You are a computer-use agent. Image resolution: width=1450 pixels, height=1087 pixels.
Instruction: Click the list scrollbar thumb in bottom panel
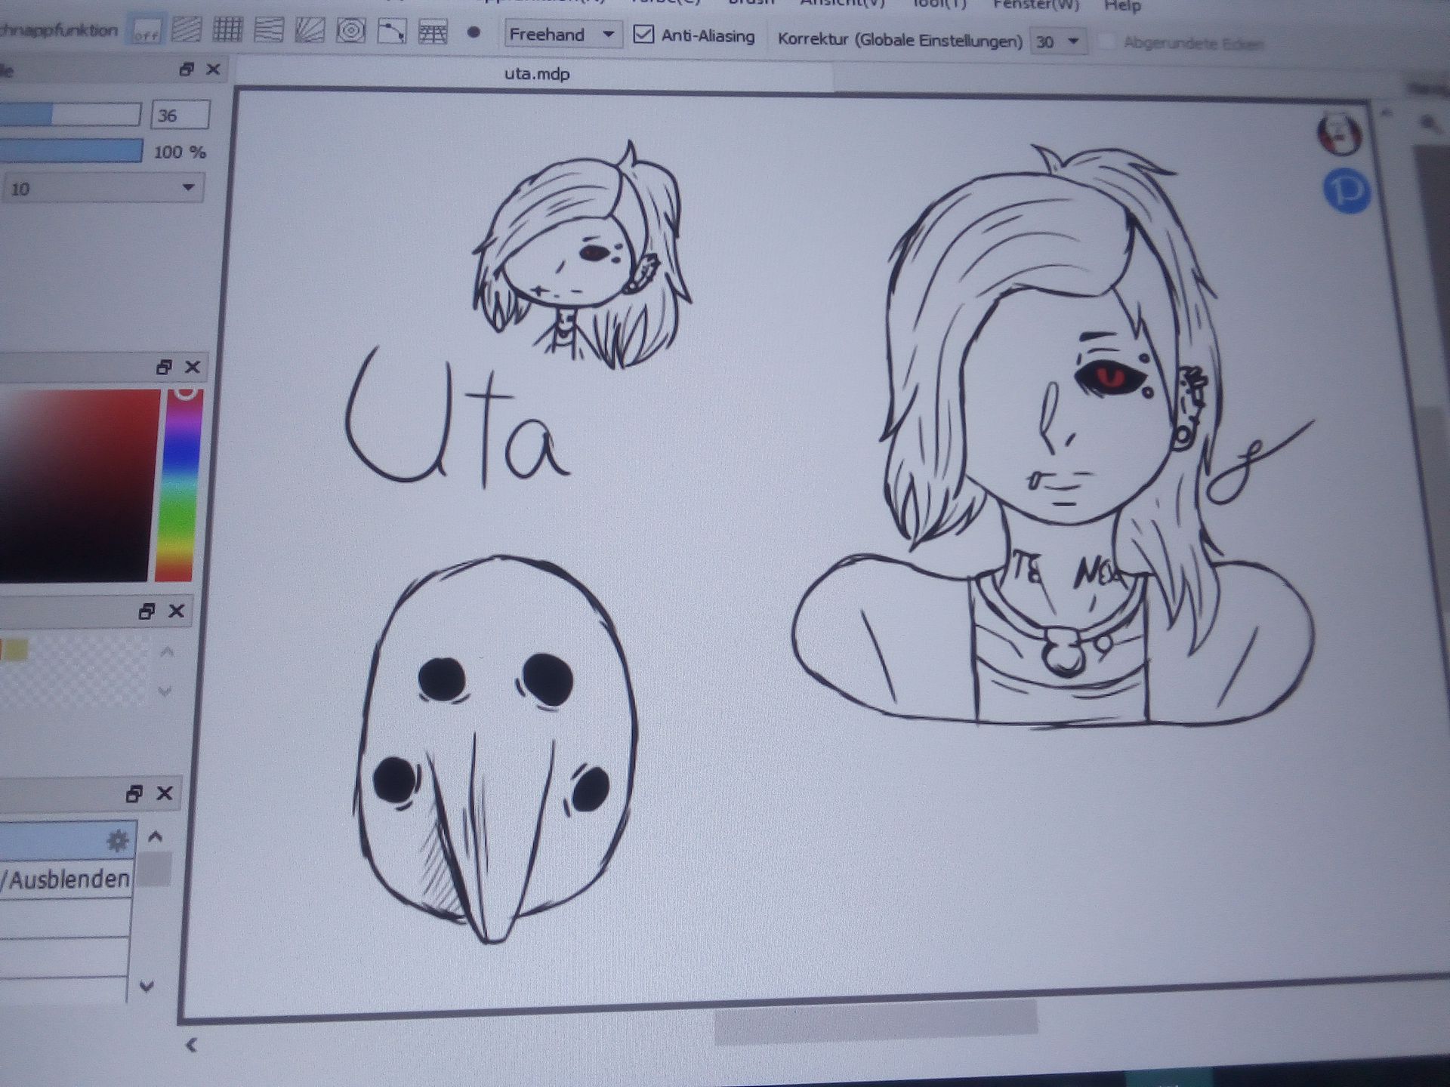(155, 870)
